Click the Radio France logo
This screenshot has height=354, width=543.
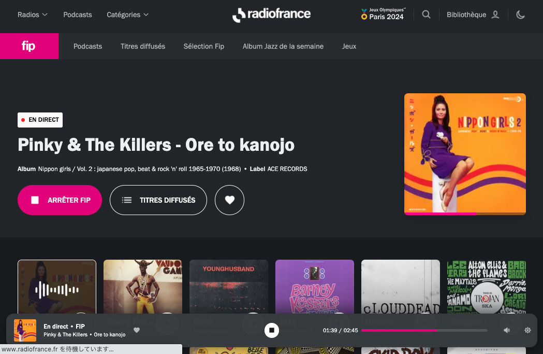pos(271,15)
